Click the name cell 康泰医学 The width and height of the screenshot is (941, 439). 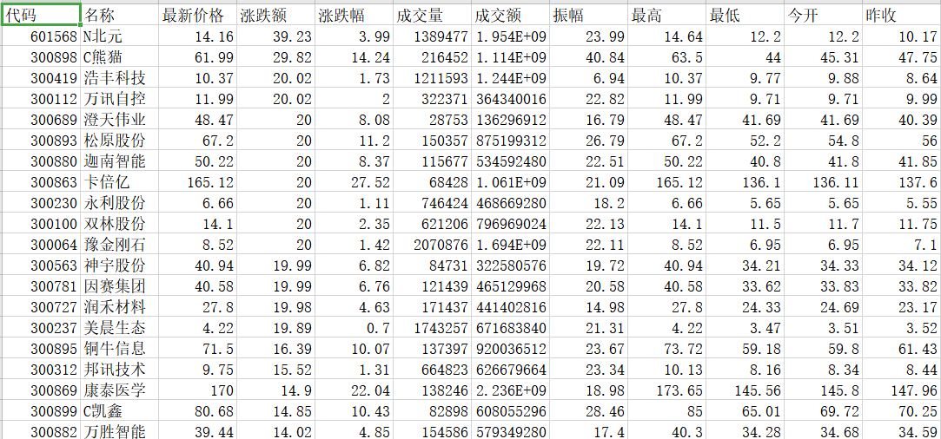tap(120, 390)
